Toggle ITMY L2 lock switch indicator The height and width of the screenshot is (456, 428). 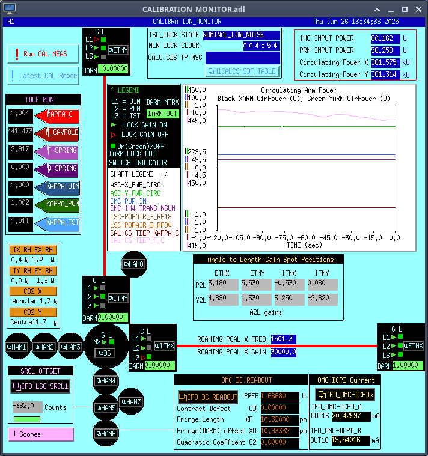(103, 296)
